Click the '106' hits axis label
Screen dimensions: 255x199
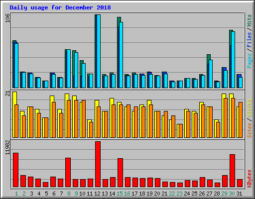[7, 18]
